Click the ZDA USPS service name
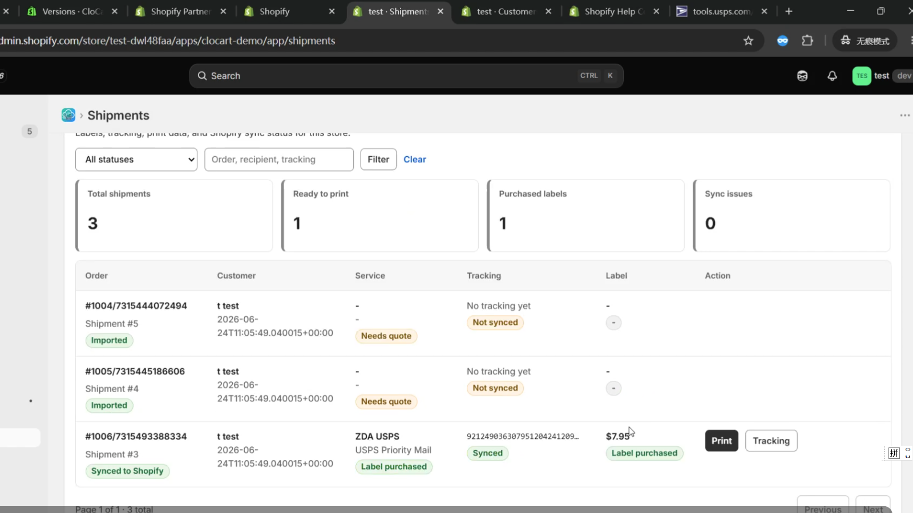This screenshot has width=913, height=513. (x=377, y=437)
